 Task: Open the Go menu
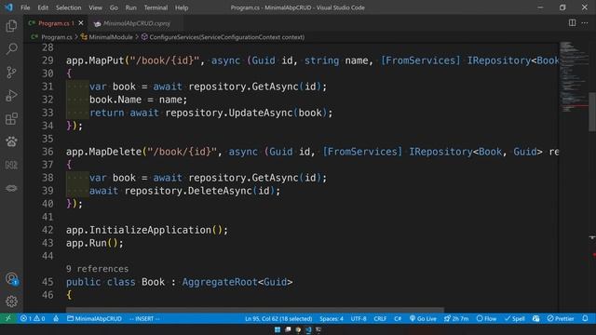pyautogui.click(x=114, y=7)
